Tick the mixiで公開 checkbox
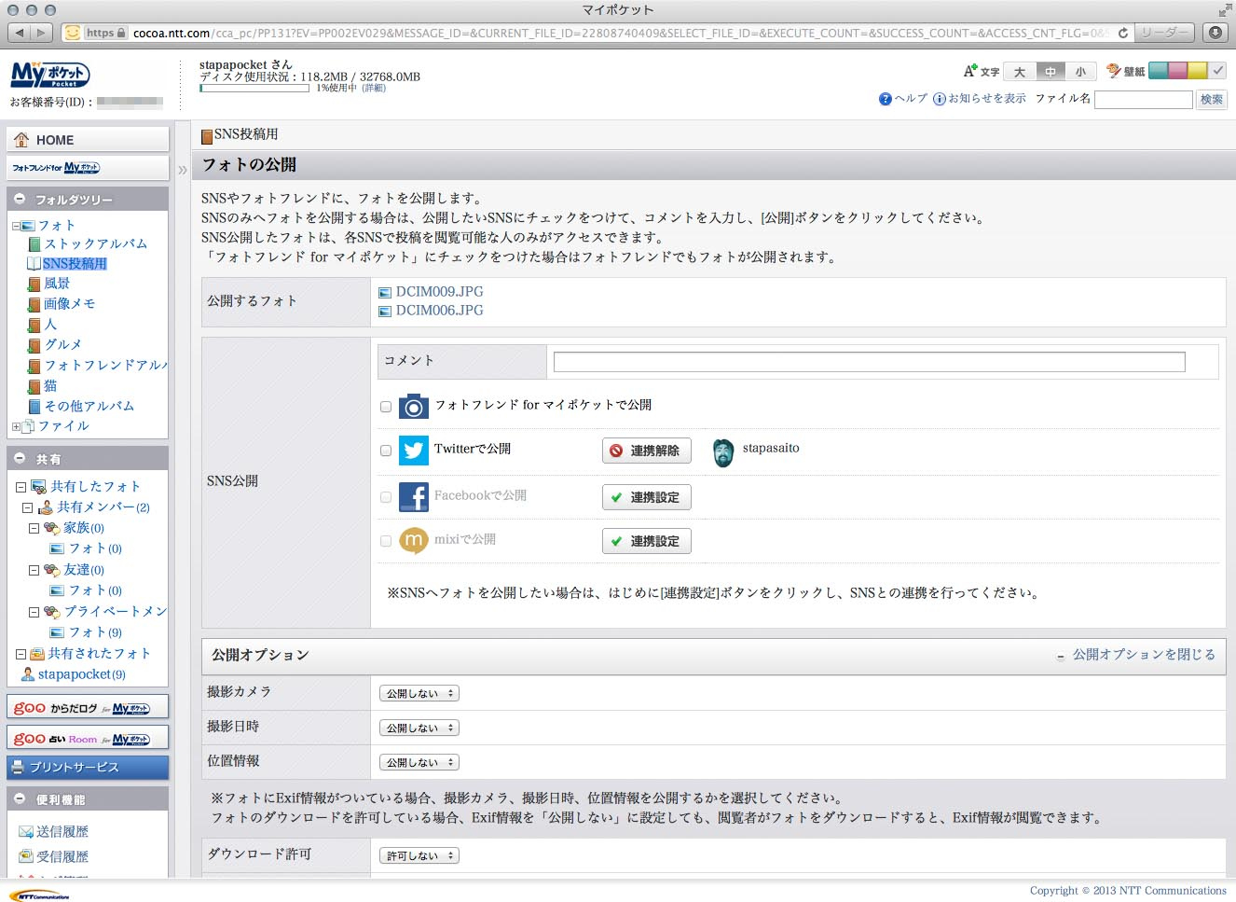1236x902 pixels. 386,541
